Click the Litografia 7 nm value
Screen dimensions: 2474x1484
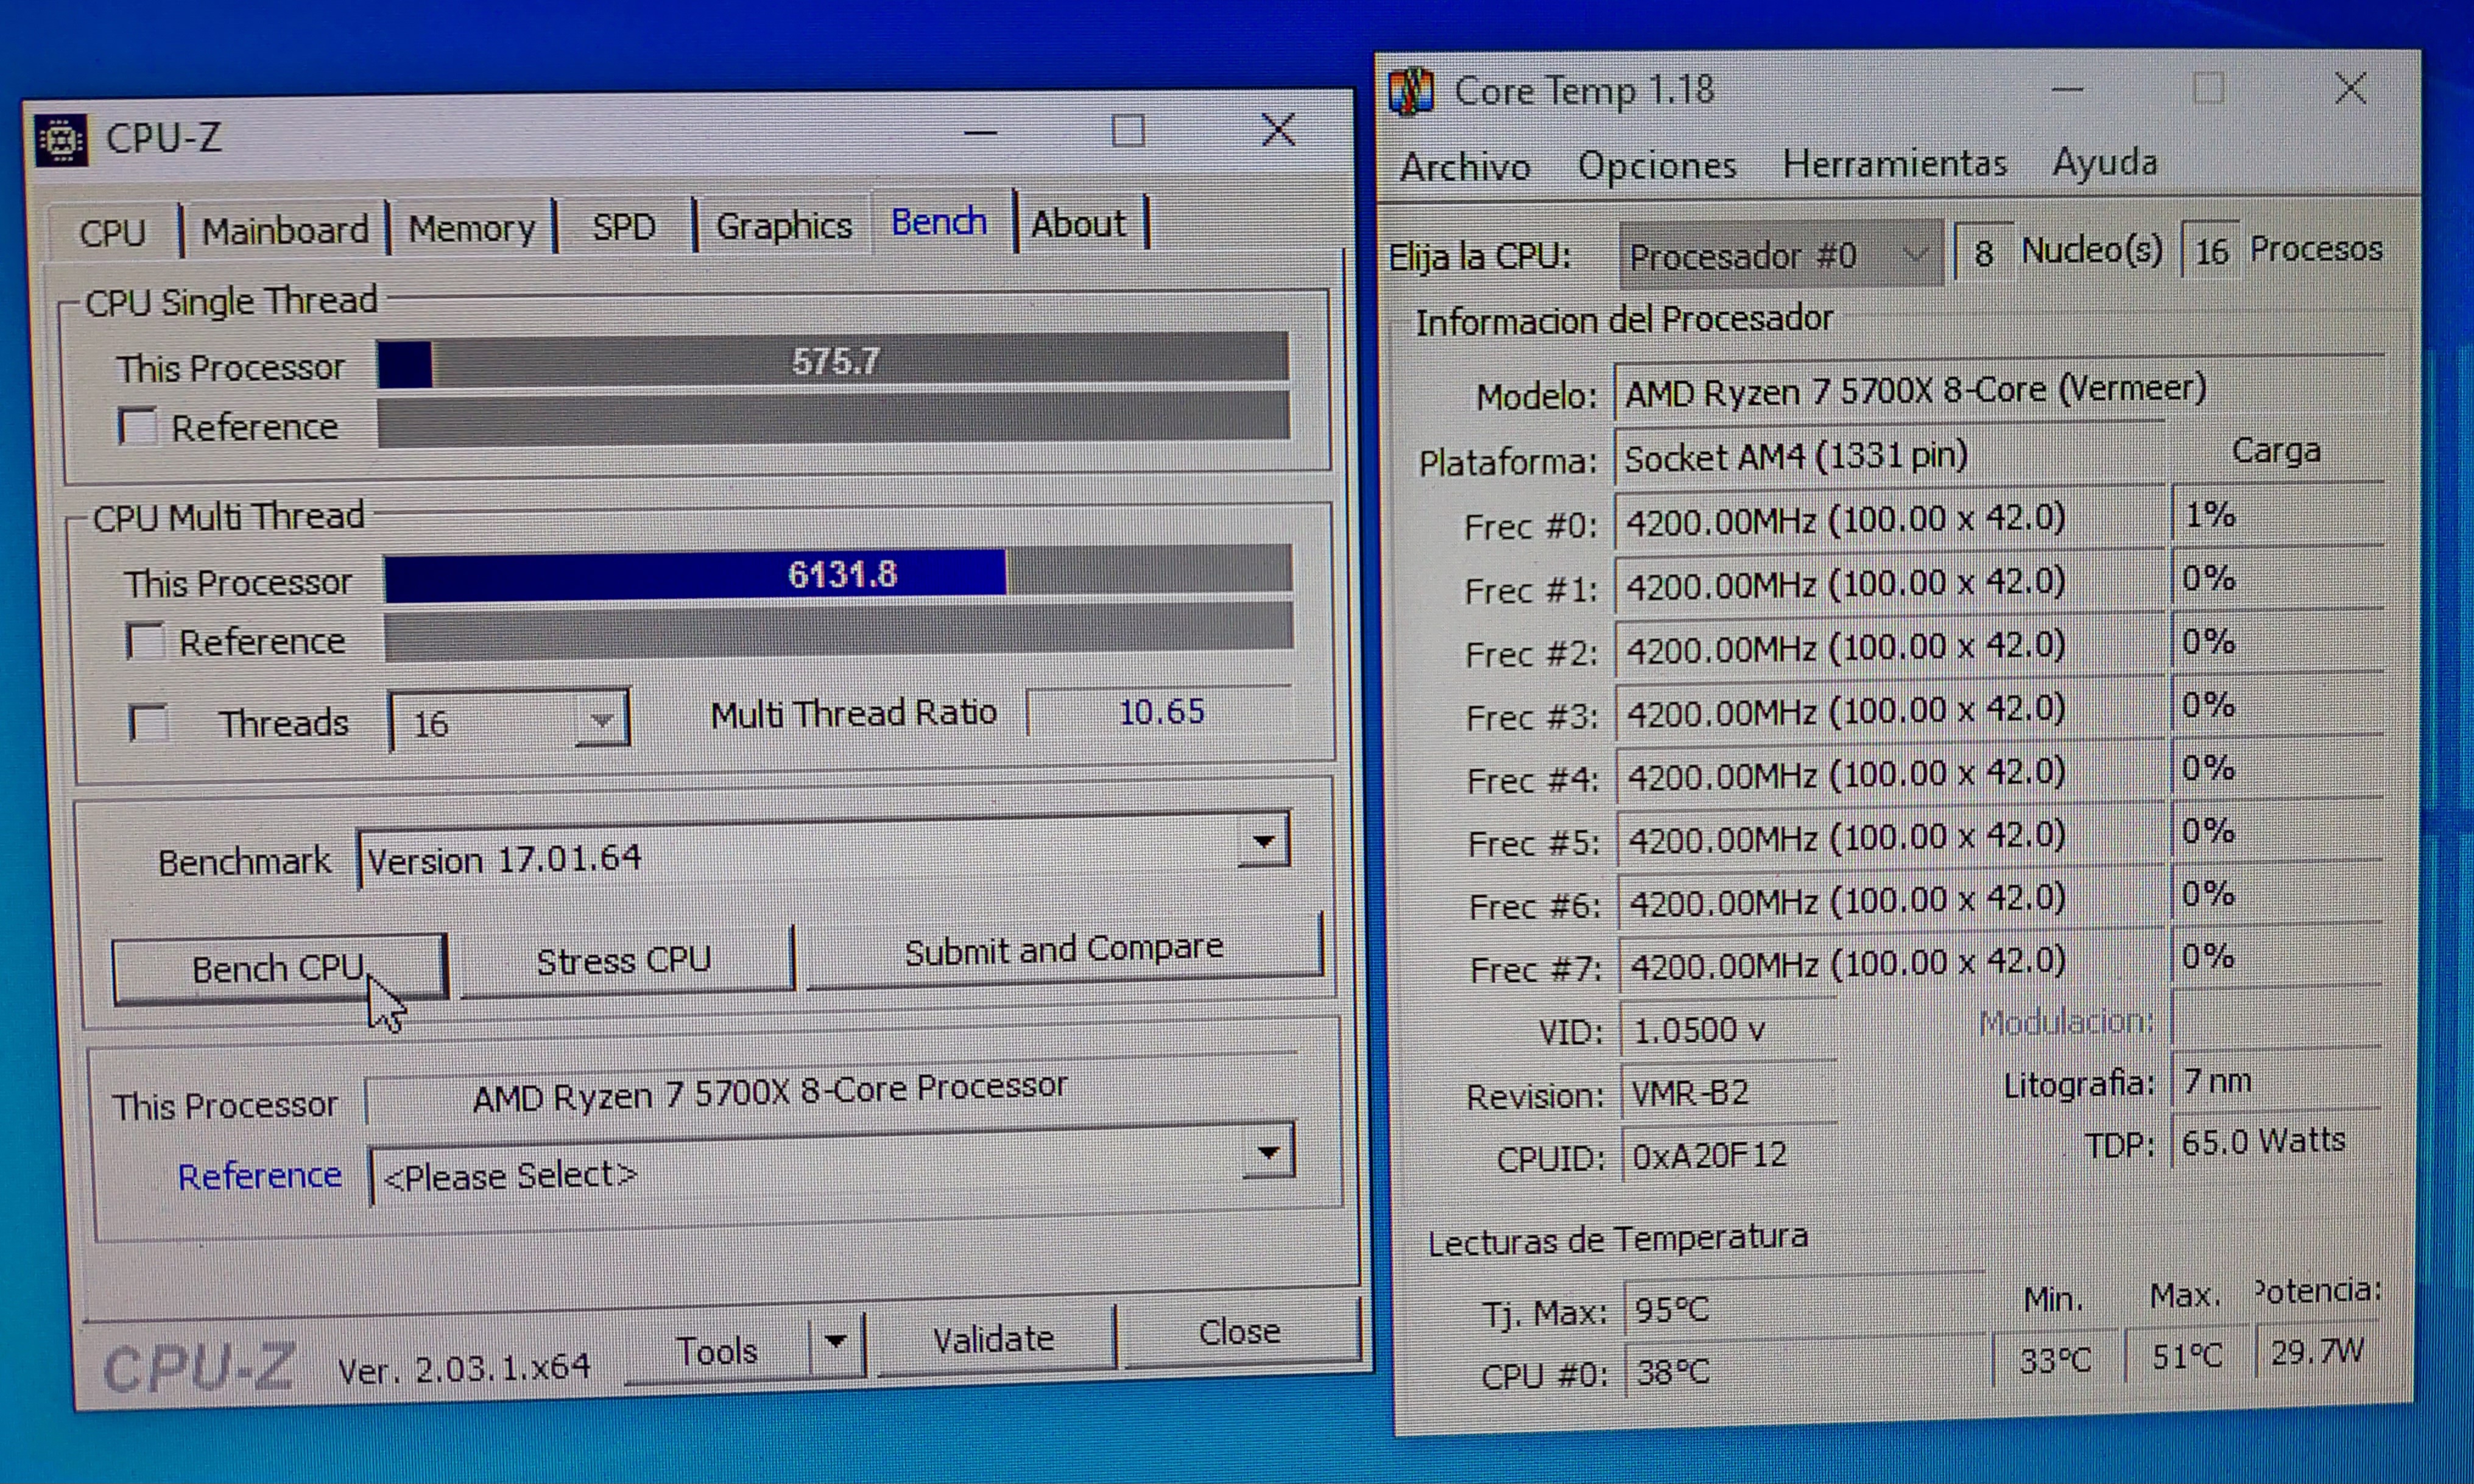pyautogui.click(x=2276, y=1080)
